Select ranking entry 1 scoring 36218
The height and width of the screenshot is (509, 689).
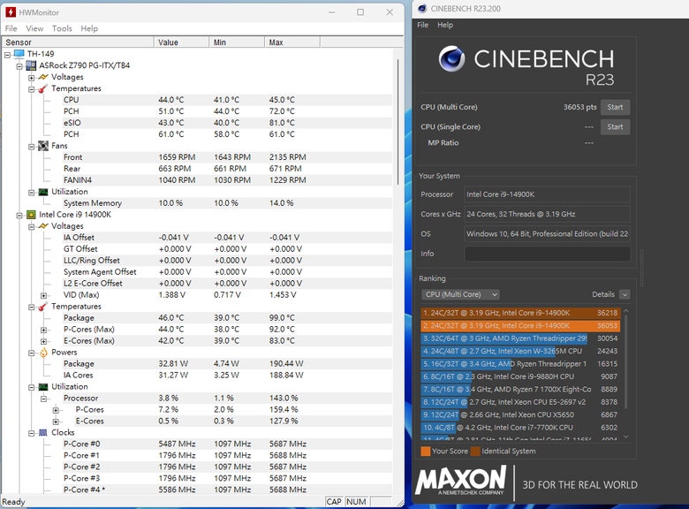[x=520, y=313]
